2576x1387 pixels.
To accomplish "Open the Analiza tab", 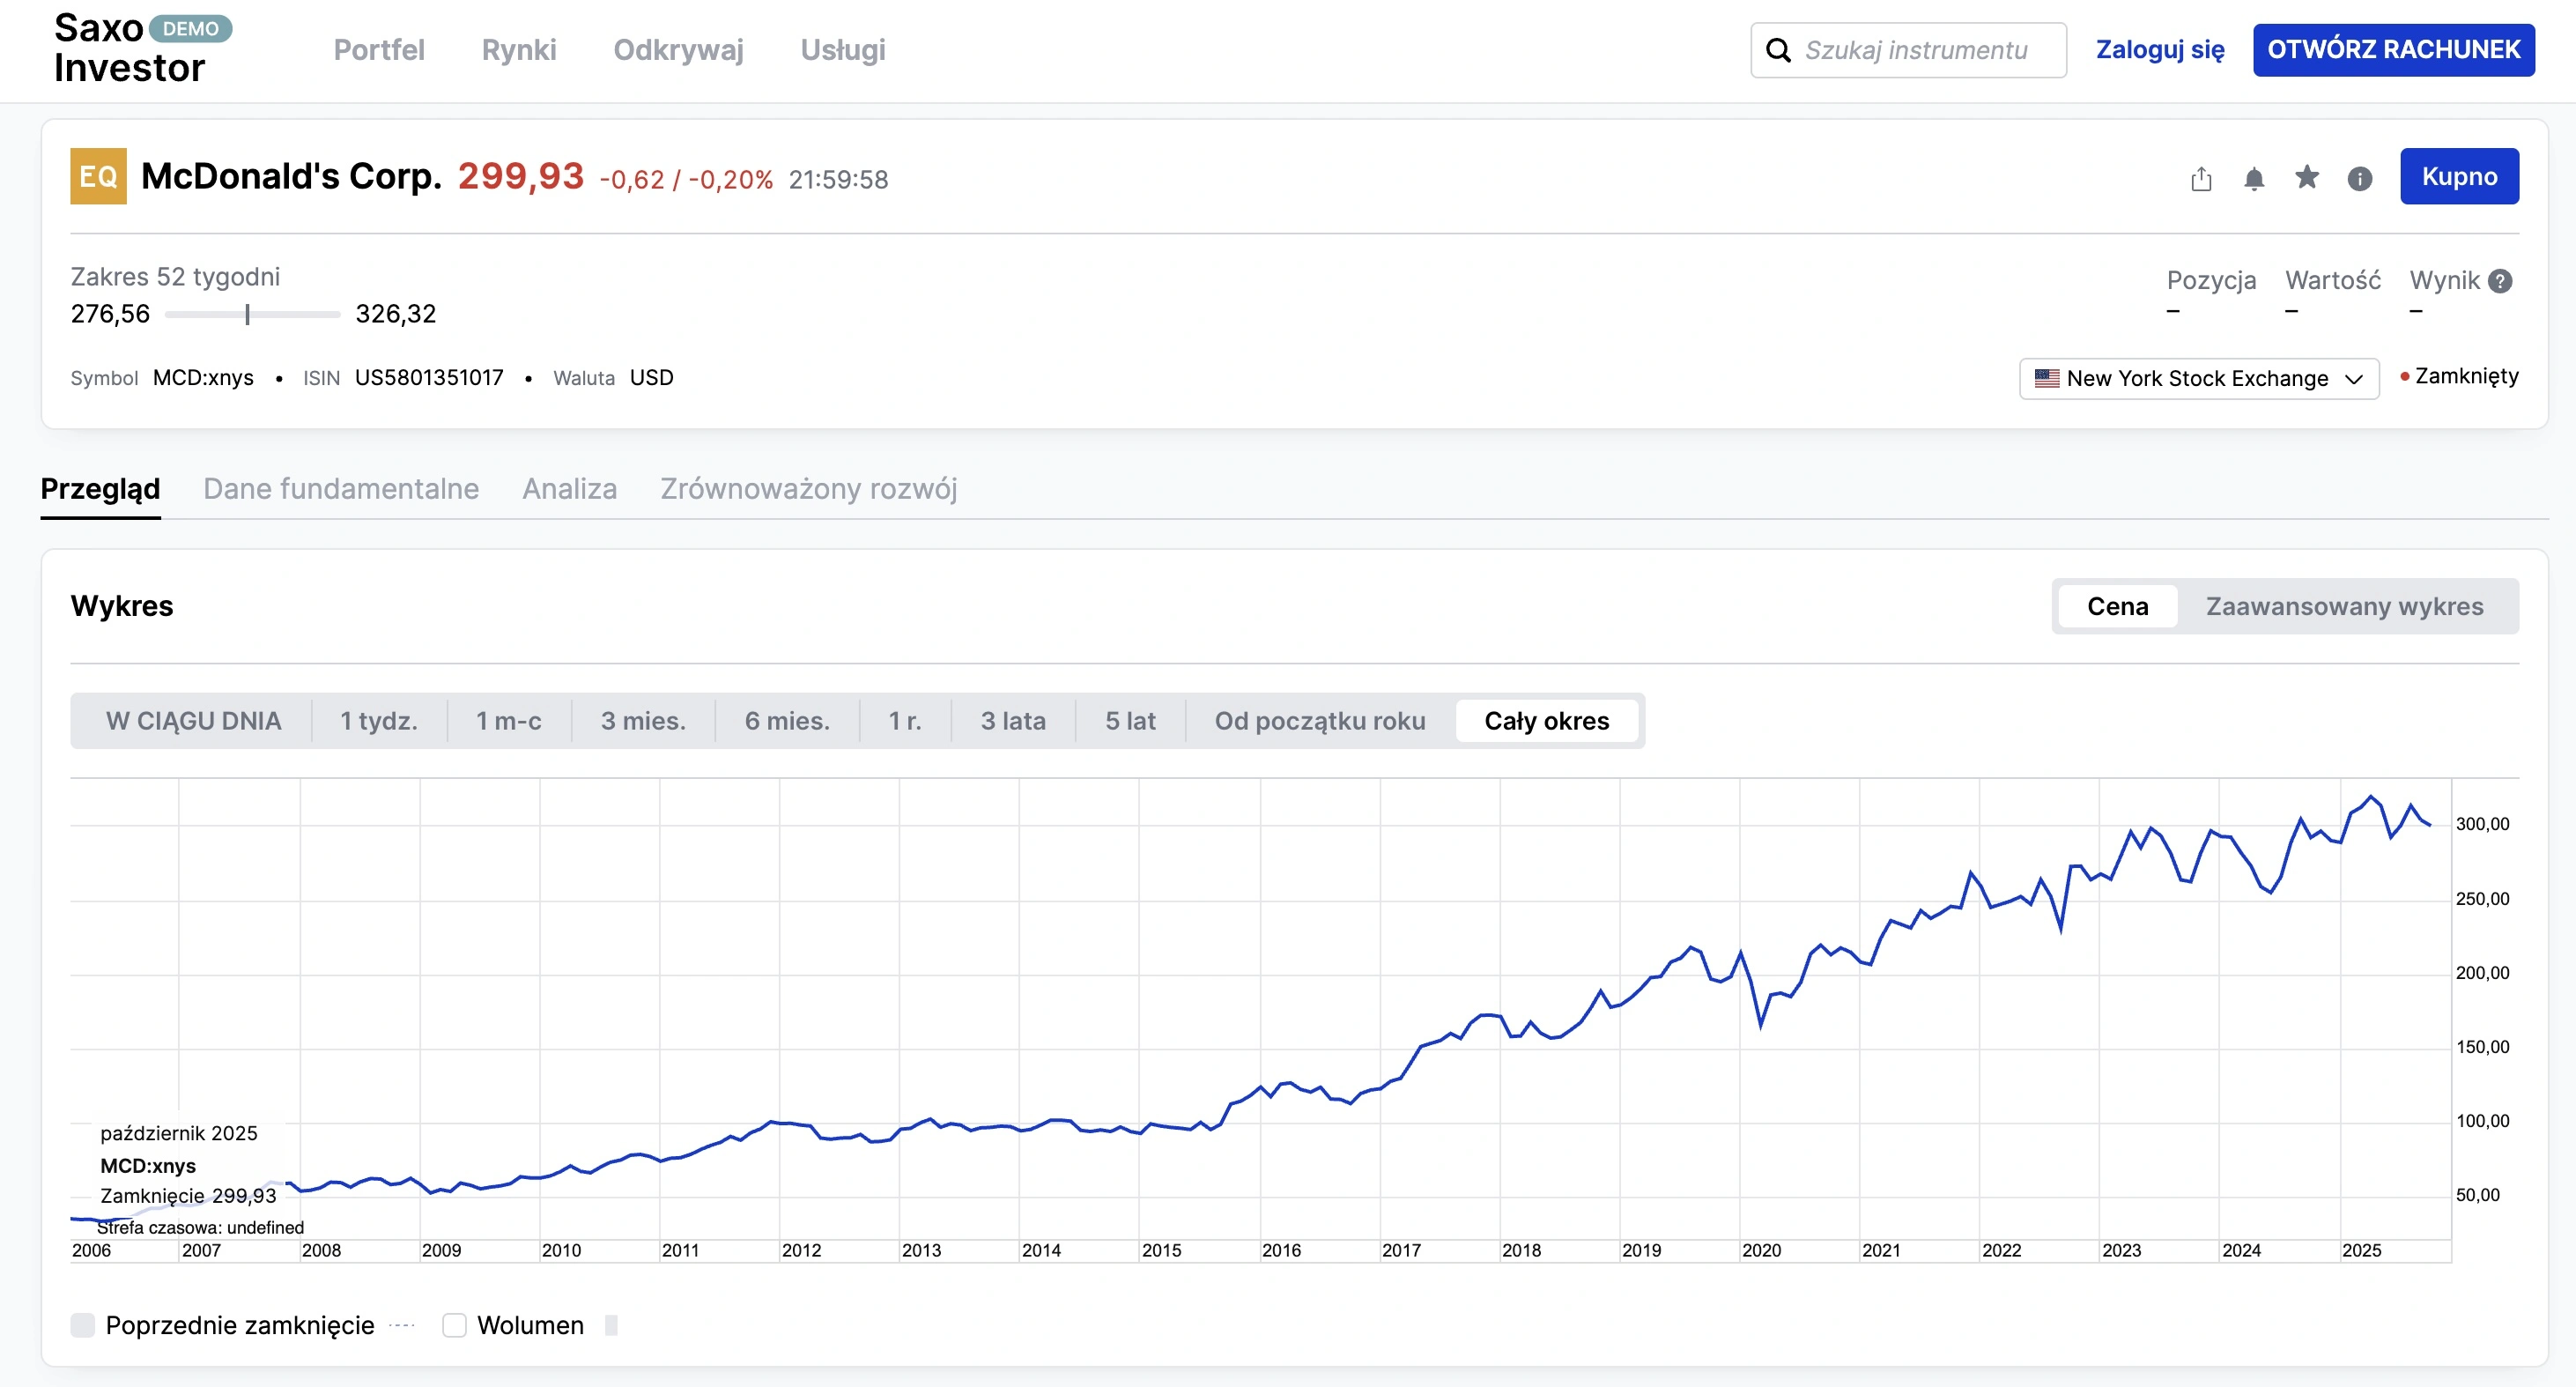I will coord(569,489).
